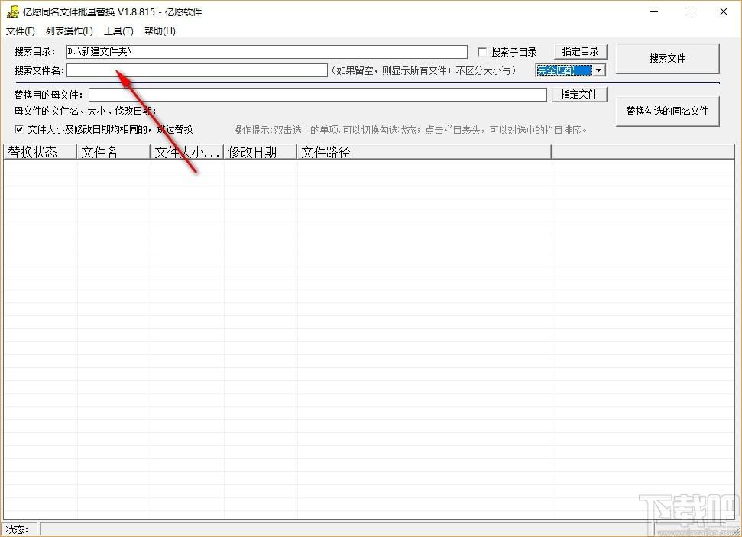The width and height of the screenshot is (742, 537).
Task: Sort by the 替换状态 column header
Action: [41, 152]
